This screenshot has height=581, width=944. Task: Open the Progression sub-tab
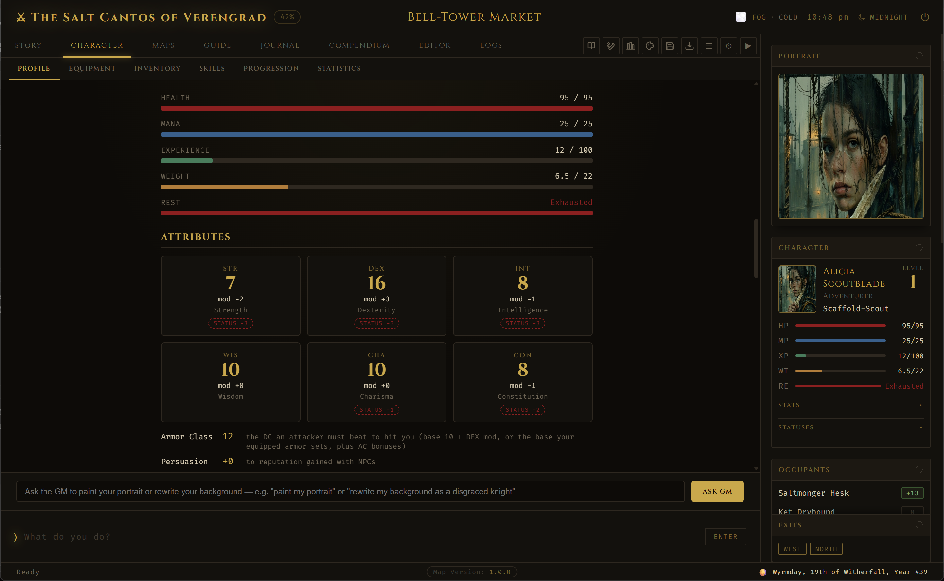271,68
